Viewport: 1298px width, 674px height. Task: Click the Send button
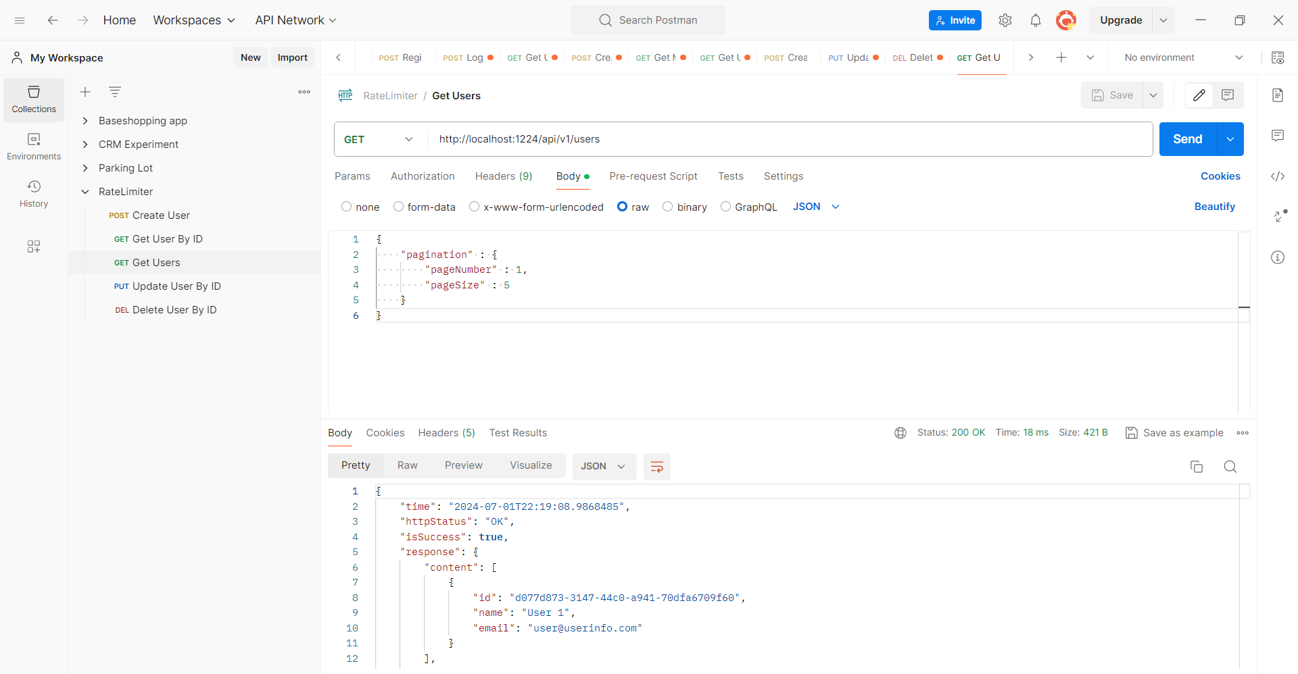pyautogui.click(x=1188, y=139)
